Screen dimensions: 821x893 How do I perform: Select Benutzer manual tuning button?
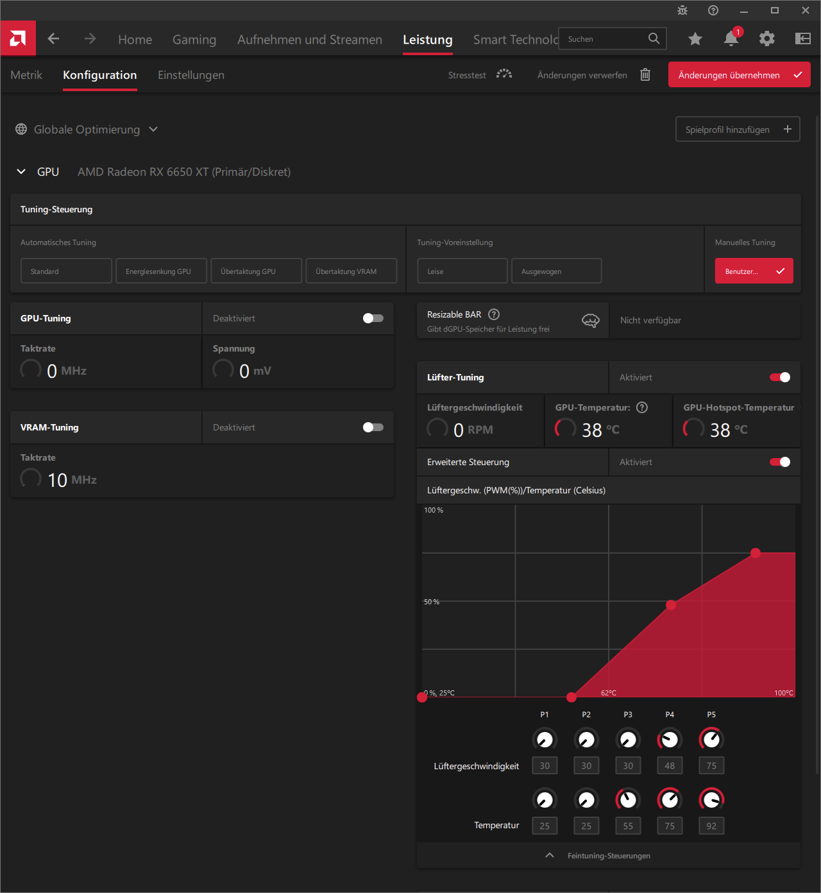point(754,271)
